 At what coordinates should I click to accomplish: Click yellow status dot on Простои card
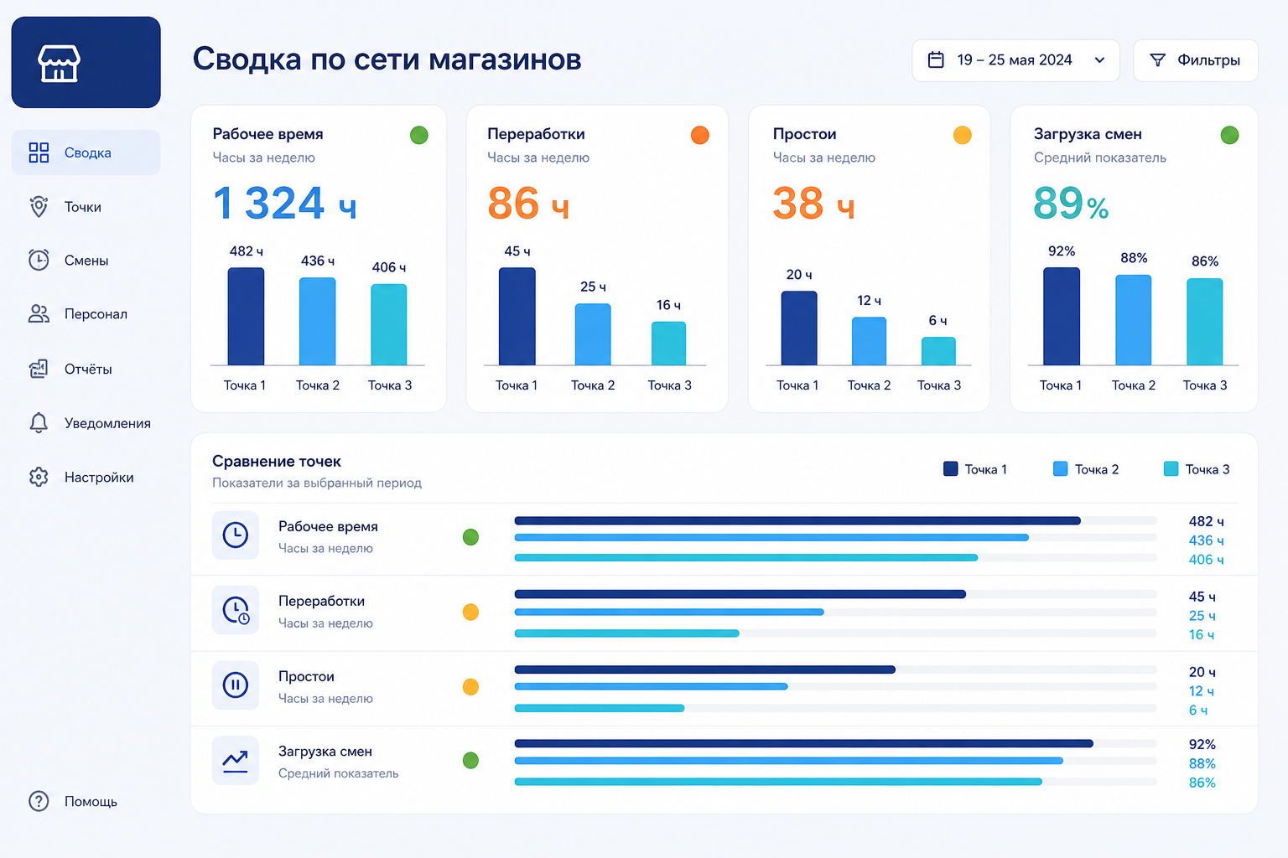click(x=963, y=135)
